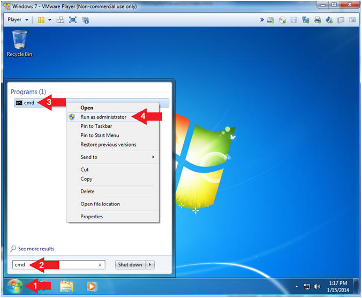Enter full screen mode via toolbar icon
The width and height of the screenshot is (362, 298).
pyautogui.click(x=73, y=20)
